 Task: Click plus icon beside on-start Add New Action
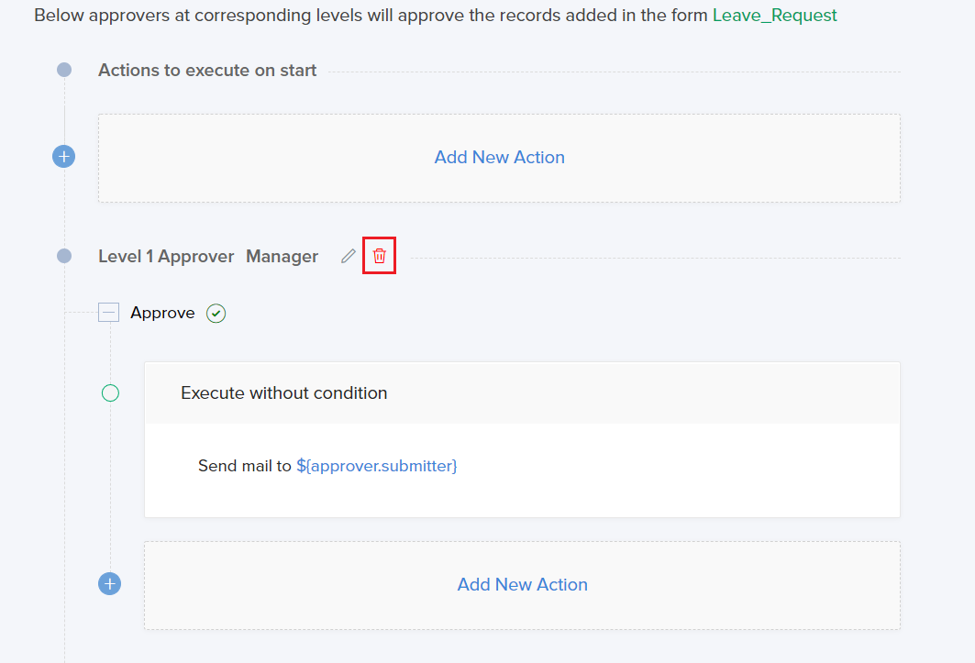pyautogui.click(x=64, y=157)
